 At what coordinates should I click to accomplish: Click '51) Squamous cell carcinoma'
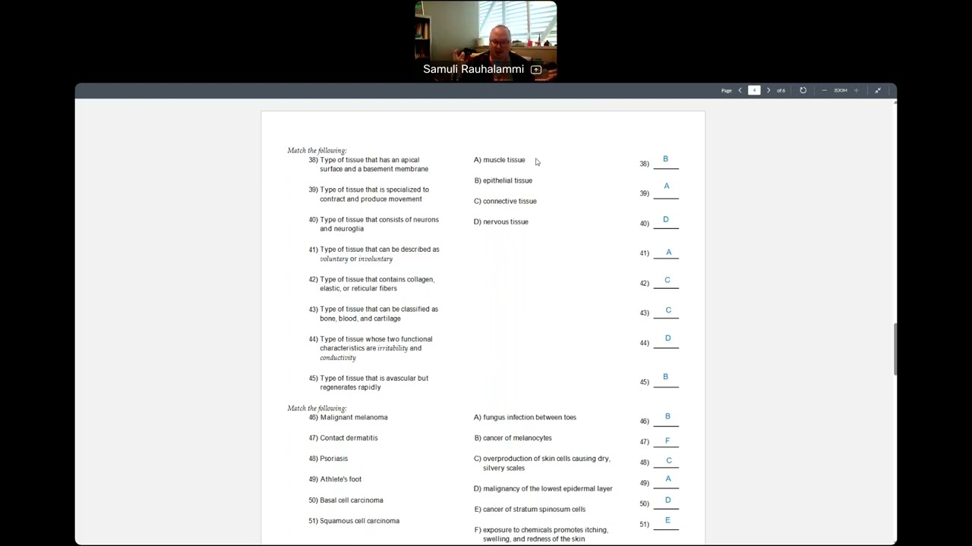(x=354, y=521)
